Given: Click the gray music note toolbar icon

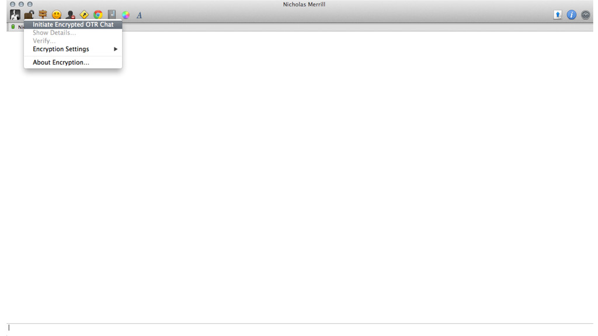Looking at the screenshot, I should (112, 15).
